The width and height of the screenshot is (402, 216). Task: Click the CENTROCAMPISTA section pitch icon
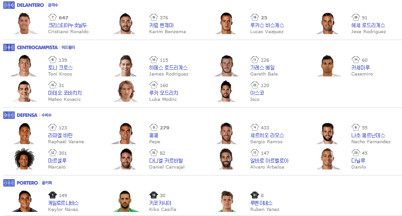[9, 47]
